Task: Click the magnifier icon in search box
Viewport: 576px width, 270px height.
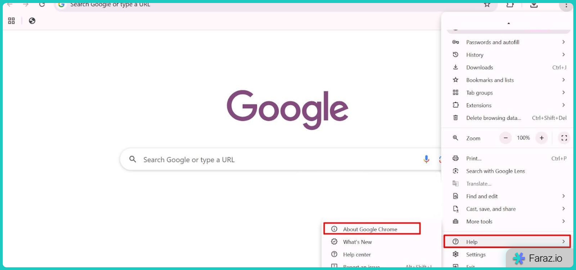Action: tap(133, 159)
